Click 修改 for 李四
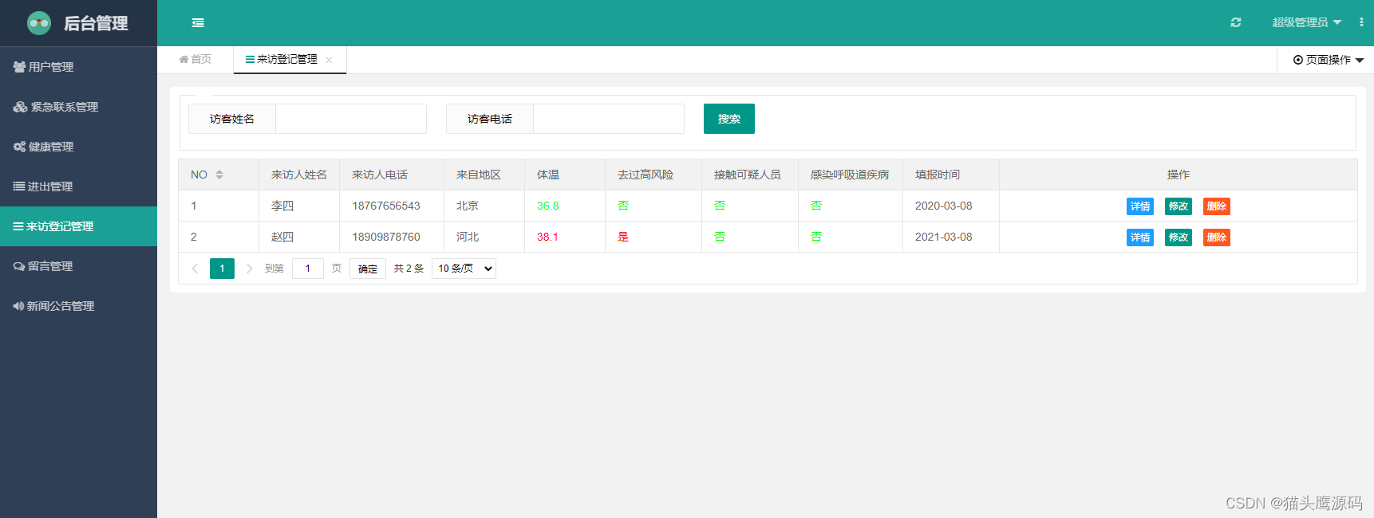Image resolution: width=1374 pixels, height=518 pixels. pos(1179,206)
